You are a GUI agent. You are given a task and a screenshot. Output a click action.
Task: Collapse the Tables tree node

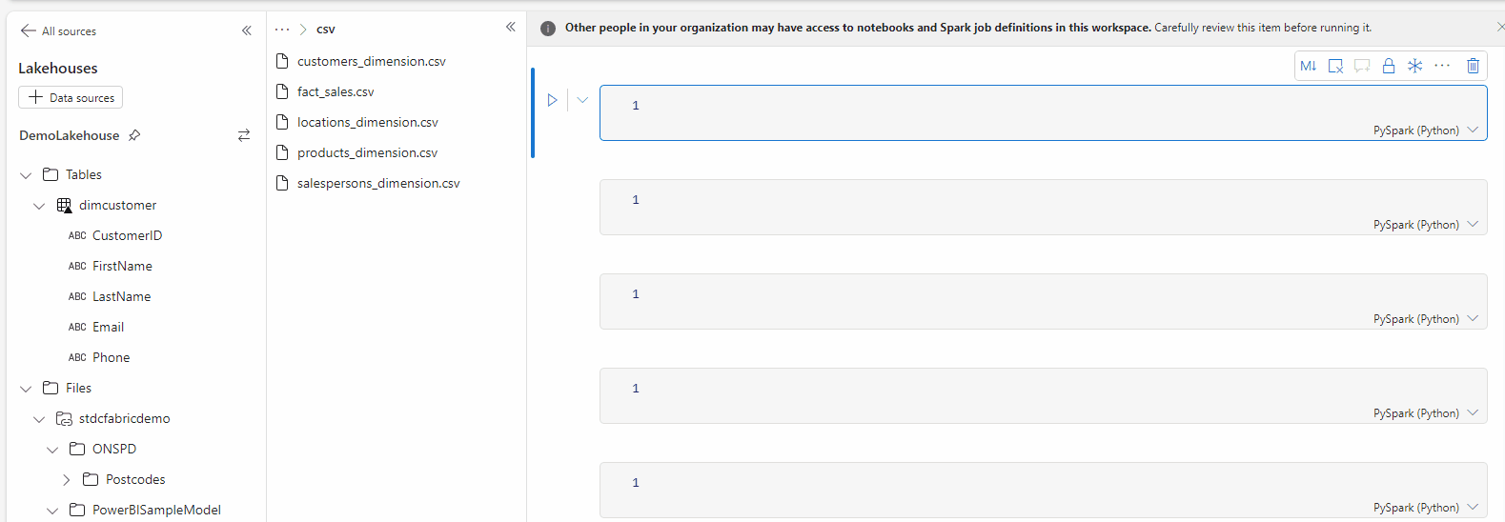click(26, 175)
